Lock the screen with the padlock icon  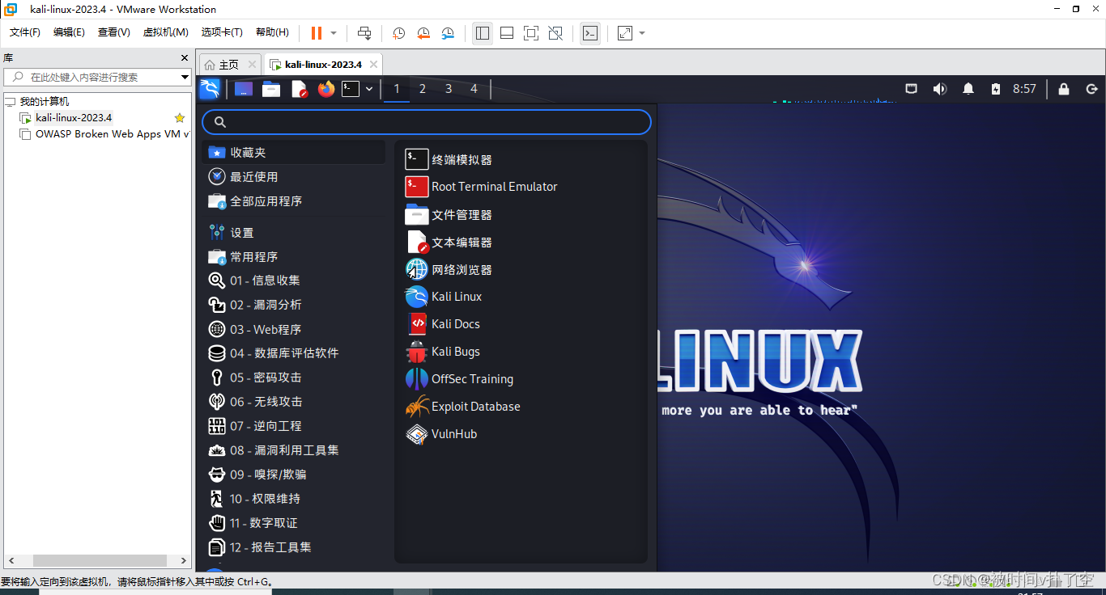pos(1064,89)
